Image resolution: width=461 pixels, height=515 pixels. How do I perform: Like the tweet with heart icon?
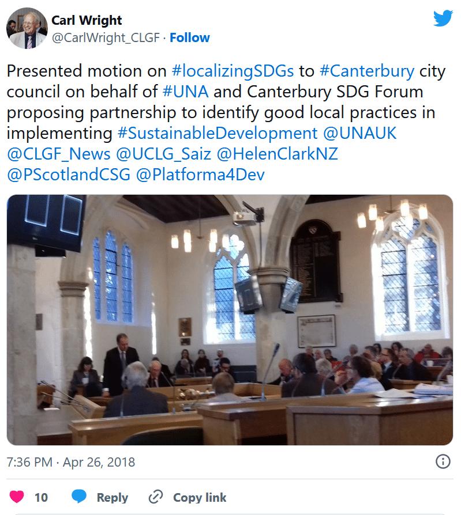(x=17, y=497)
